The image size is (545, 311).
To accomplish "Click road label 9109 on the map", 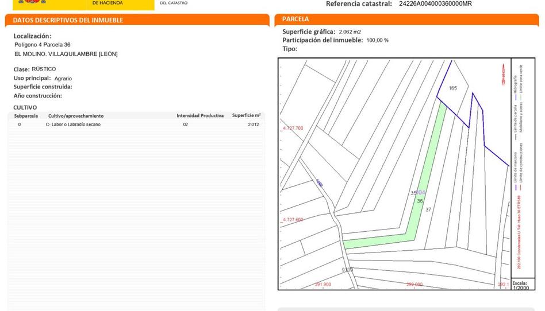I will [347, 270].
